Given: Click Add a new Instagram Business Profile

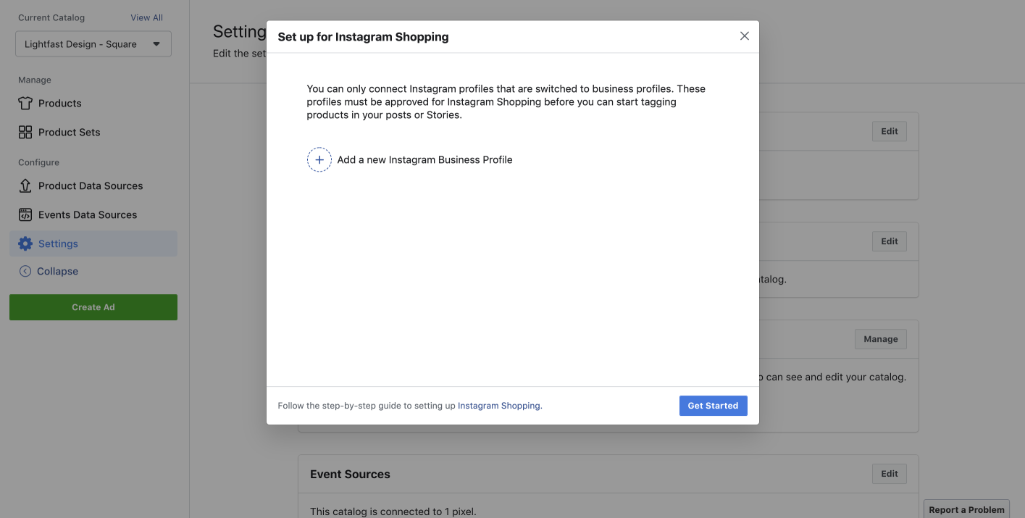Looking at the screenshot, I should 424,159.
